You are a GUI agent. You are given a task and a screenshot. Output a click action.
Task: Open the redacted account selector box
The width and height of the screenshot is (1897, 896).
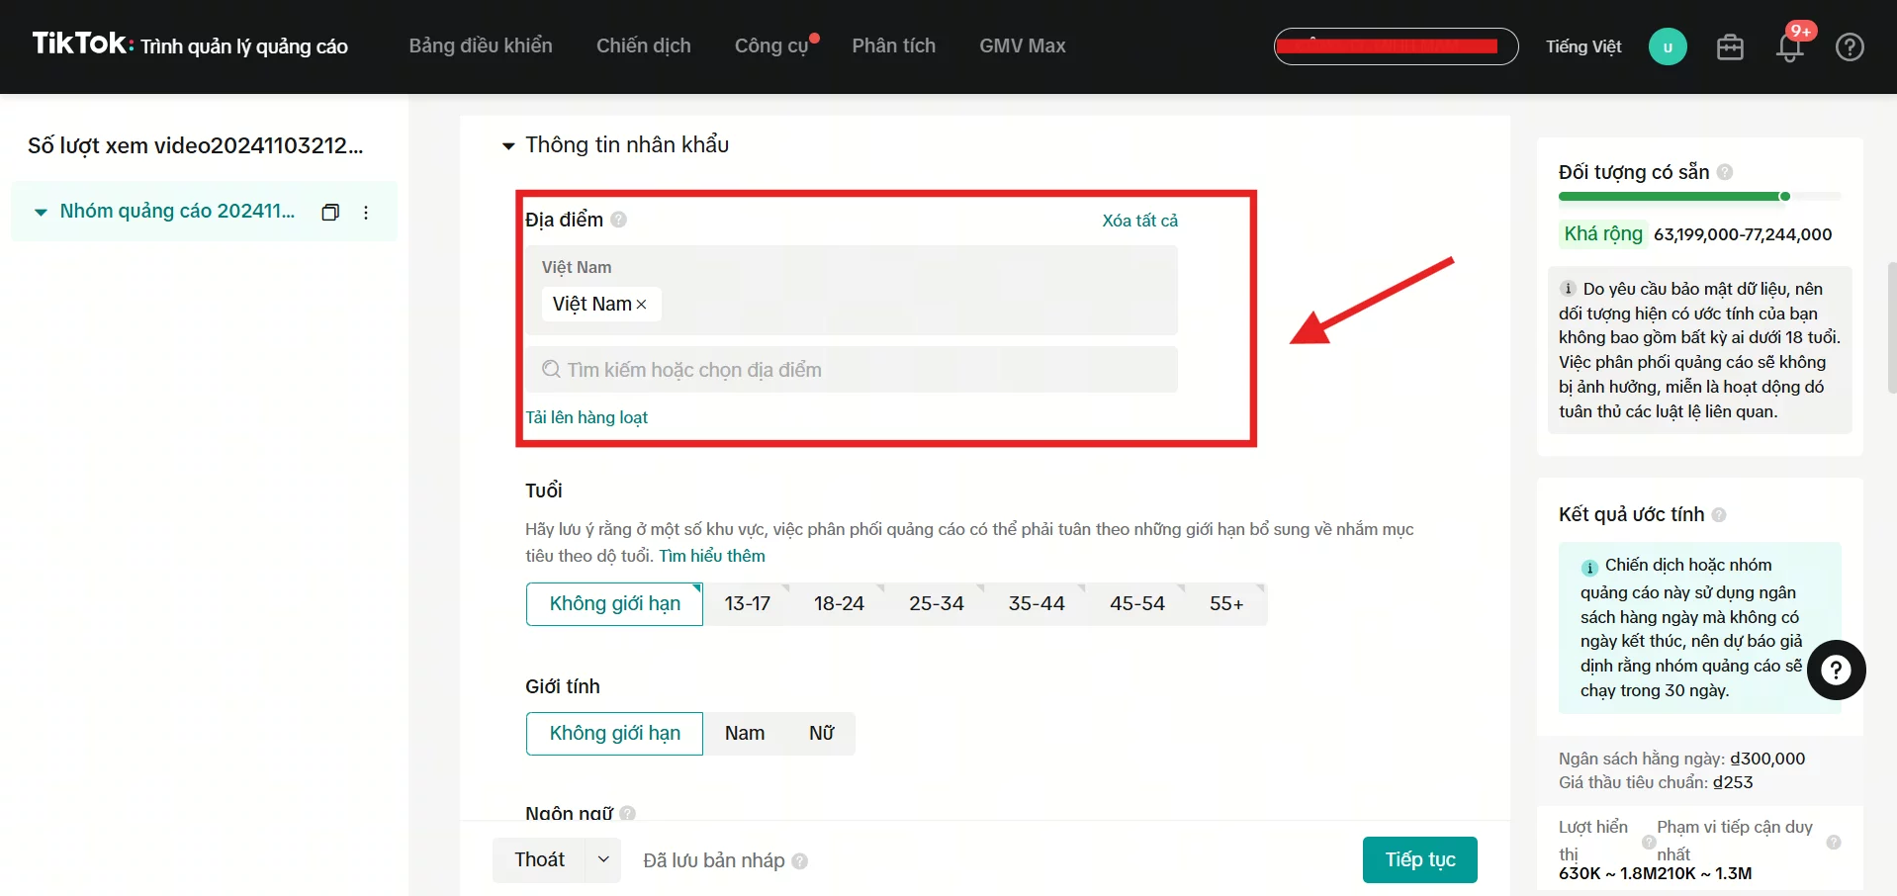point(1396,46)
